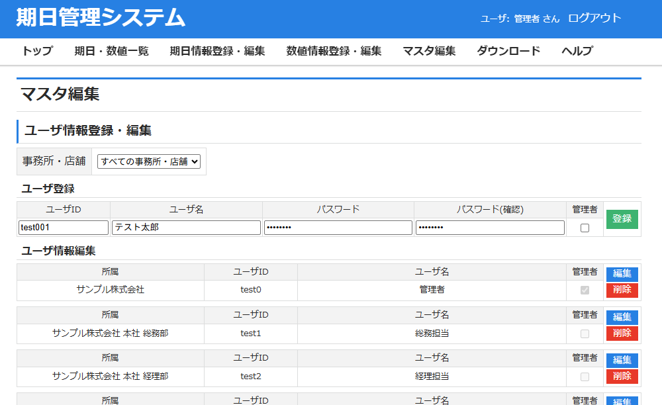Click the ログアウト link
Viewport: 662px width, 405px height.
pyautogui.click(x=594, y=19)
